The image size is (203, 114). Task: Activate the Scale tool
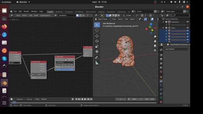(97, 47)
